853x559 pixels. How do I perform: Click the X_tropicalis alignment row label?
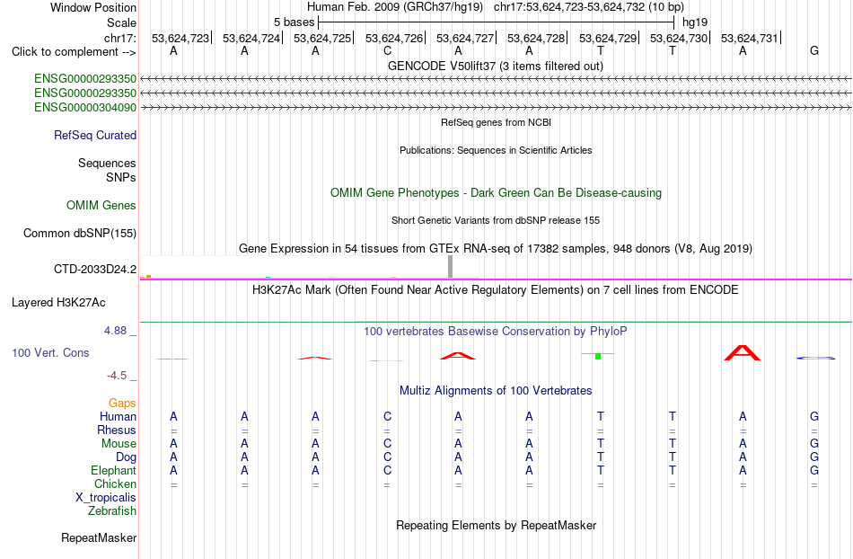[106, 498]
